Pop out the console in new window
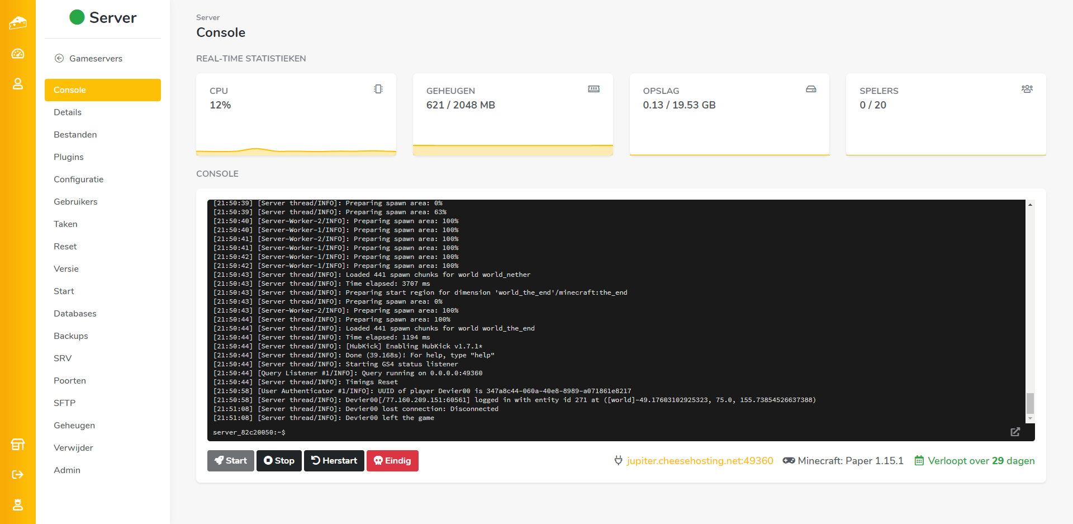Image resolution: width=1073 pixels, height=524 pixels. point(1015,432)
